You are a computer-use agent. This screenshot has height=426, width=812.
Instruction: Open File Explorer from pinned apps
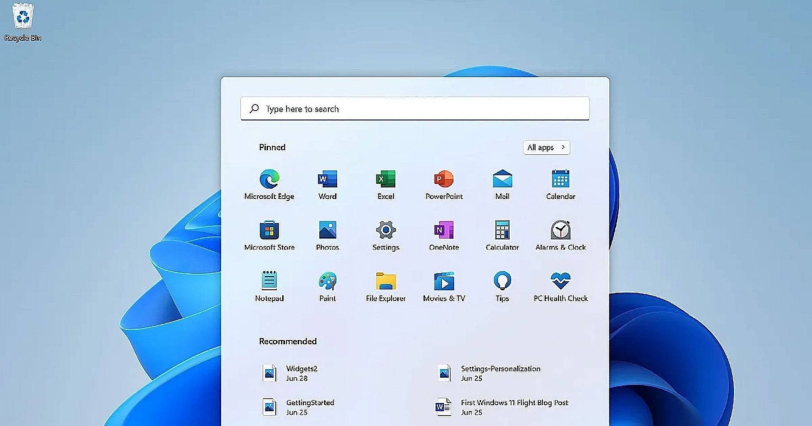click(386, 286)
